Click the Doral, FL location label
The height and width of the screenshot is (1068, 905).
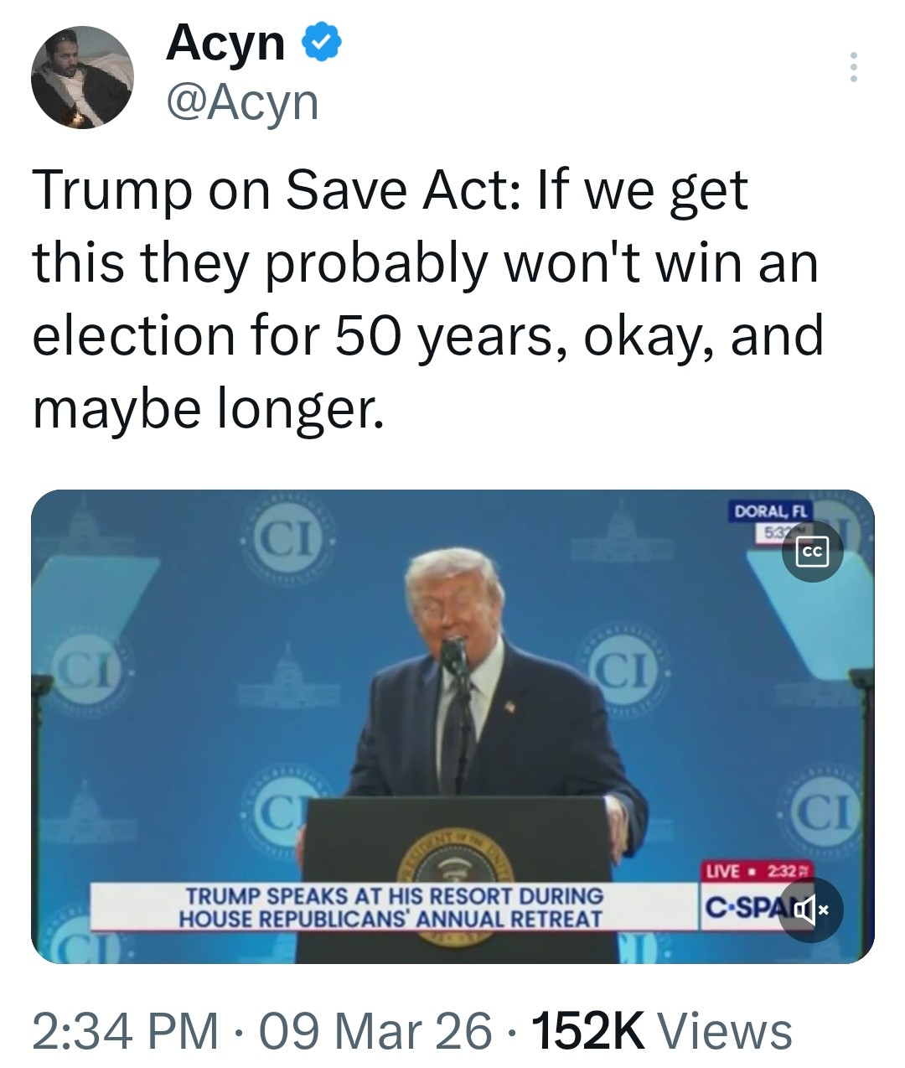(767, 511)
